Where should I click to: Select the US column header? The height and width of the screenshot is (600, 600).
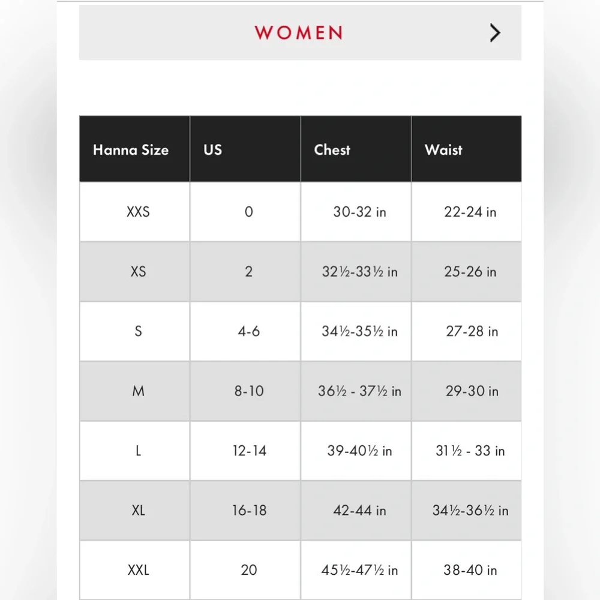(x=213, y=149)
